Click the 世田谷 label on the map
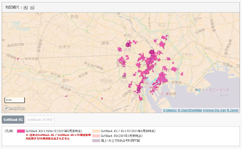 tap(106, 81)
